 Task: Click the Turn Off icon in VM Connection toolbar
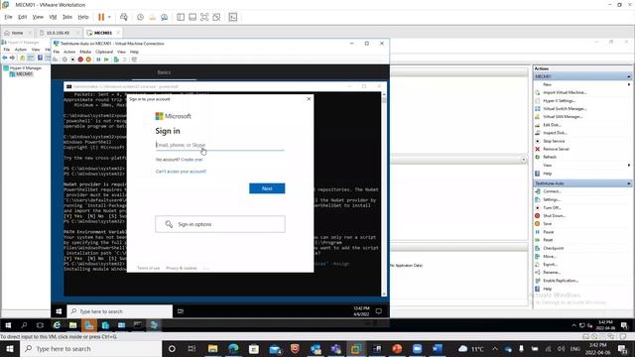[x=72, y=59]
